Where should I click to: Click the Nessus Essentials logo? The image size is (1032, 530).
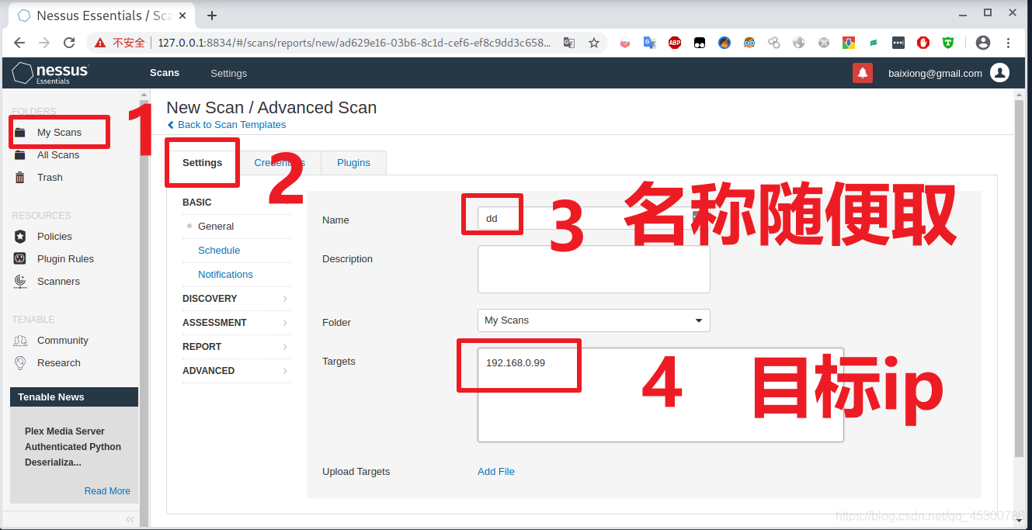[50, 73]
